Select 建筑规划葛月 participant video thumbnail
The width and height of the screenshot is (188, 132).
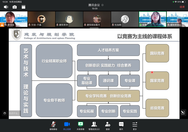point(97,19)
